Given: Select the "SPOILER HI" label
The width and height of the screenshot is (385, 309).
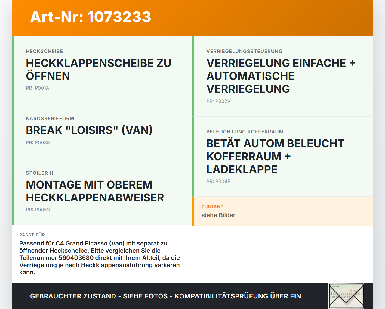Looking at the screenshot, I should click(x=41, y=173).
